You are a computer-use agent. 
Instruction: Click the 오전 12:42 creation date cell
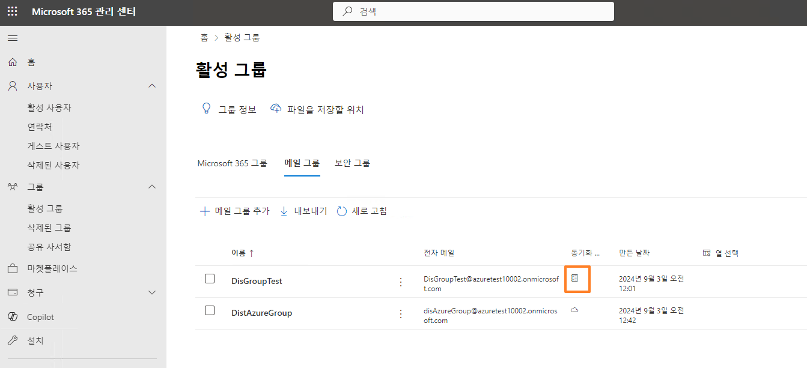click(651, 316)
